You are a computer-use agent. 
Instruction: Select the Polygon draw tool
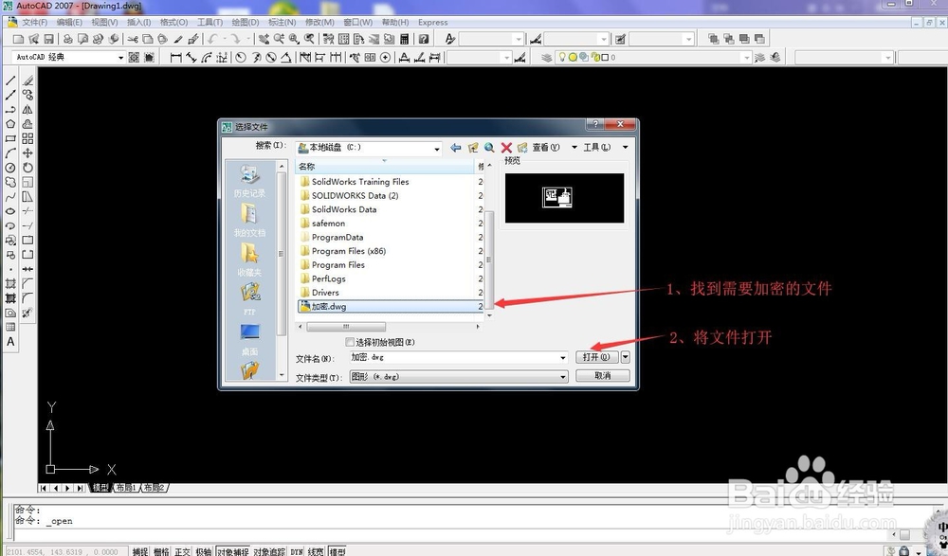(10, 124)
